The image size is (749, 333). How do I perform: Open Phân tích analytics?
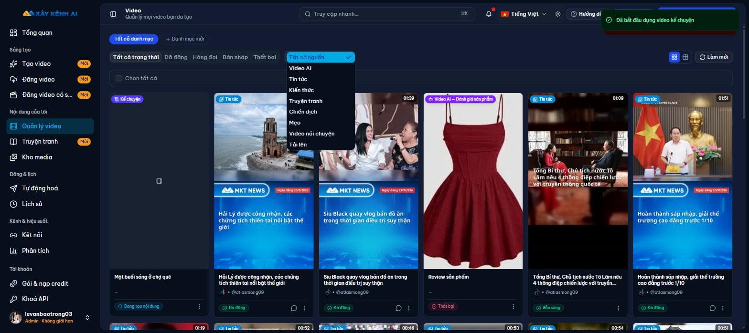click(50, 250)
